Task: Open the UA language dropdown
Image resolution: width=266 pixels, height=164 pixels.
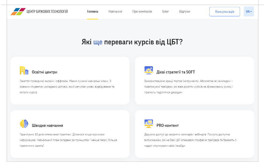Action: (249, 12)
